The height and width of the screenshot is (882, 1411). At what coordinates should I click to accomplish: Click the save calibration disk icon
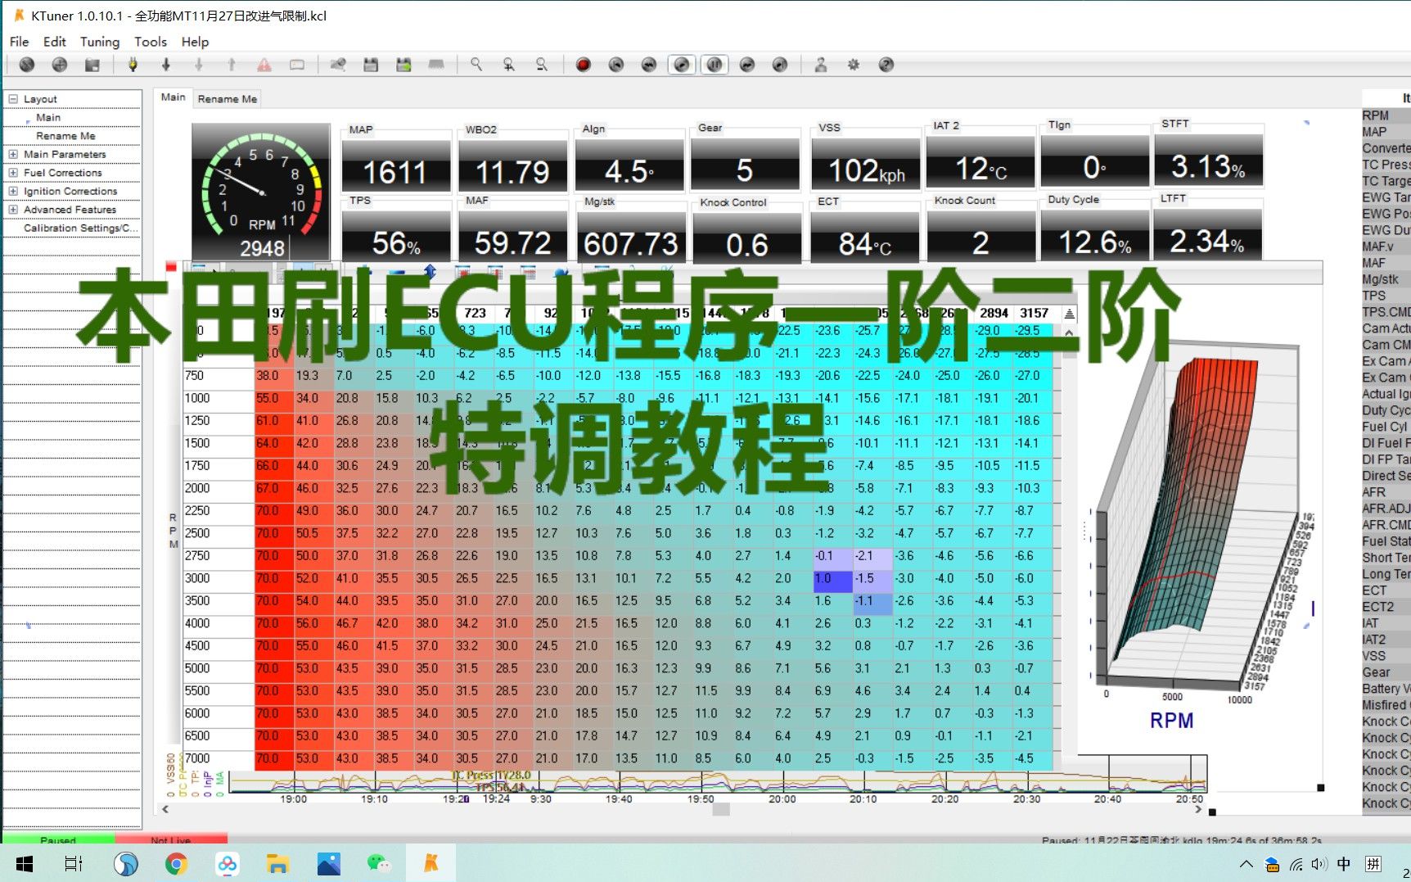tap(92, 65)
